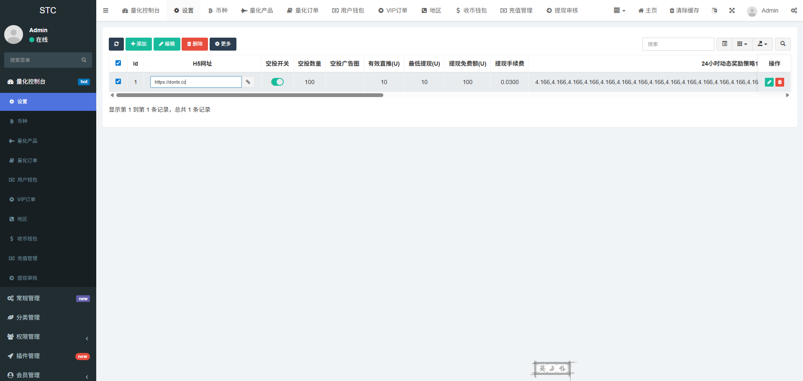The height and width of the screenshot is (381, 803).
Task: Toggle the airdrop switch off
Action: click(x=277, y=82)
